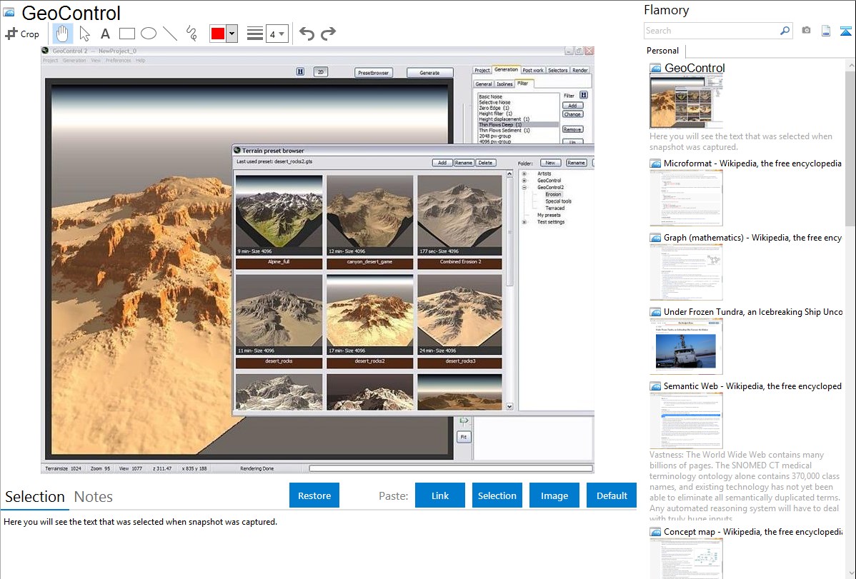
Task: Choose the canyon_desert_game preset thumbnail
Action: [369, 216]
